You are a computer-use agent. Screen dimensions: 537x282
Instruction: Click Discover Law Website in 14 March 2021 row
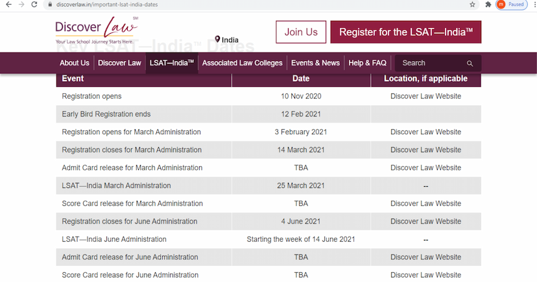pos(425,150)
